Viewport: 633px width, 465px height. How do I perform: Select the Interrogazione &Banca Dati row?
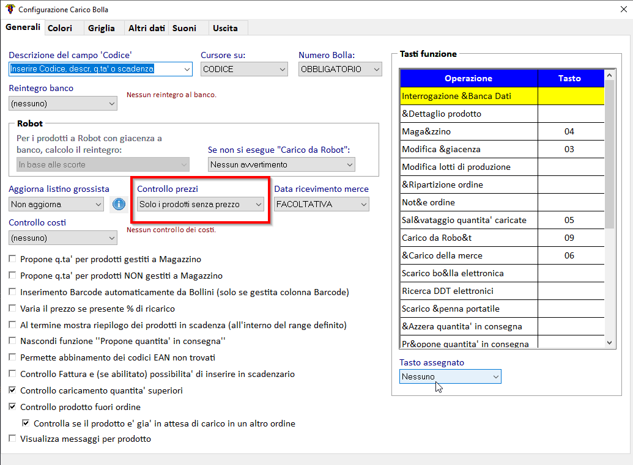click(x=502, y=96)
